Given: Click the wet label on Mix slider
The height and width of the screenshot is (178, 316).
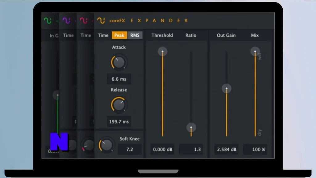Looking at the screenshot, I should (260, 56).
